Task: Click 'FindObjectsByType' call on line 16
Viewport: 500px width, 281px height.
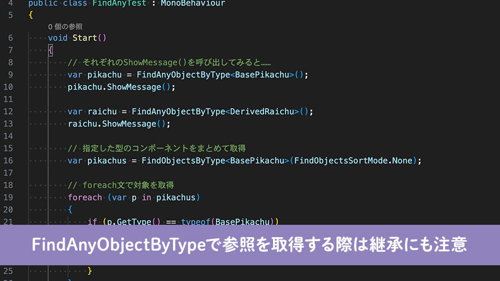Action: 183,161
